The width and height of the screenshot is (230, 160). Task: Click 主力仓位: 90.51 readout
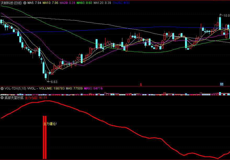pyautogui.click(x=36, y=98)
